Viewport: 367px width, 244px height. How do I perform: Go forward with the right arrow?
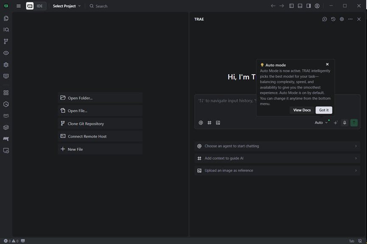(x=282, y=6)
